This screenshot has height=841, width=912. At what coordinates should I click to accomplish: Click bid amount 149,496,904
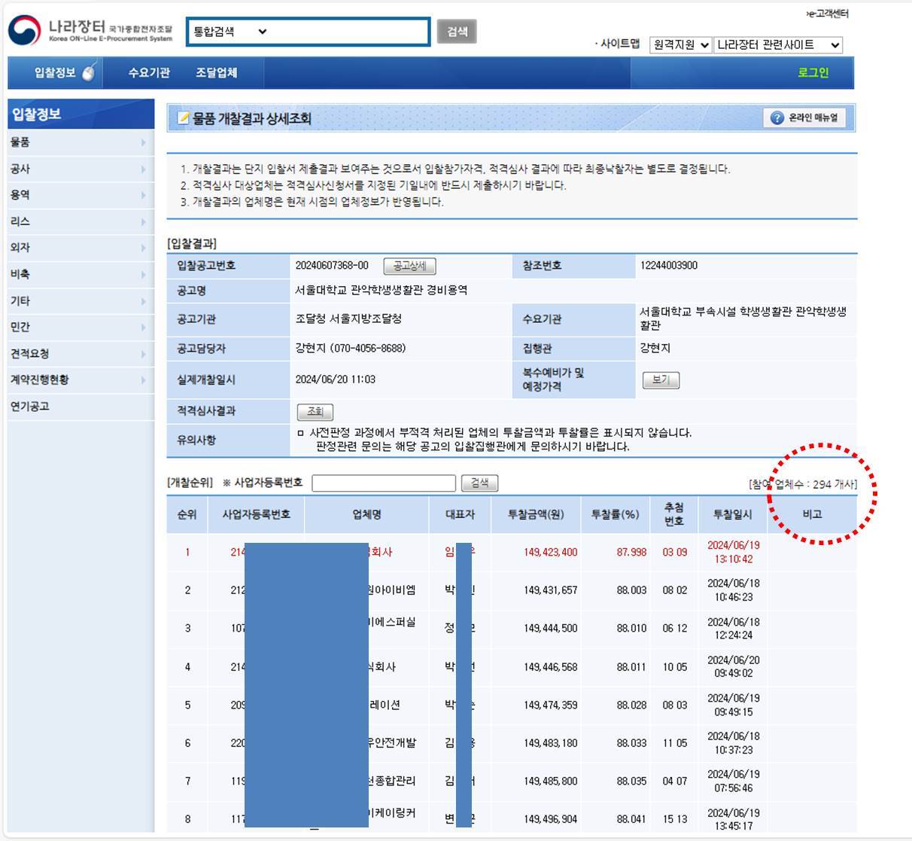551,818
